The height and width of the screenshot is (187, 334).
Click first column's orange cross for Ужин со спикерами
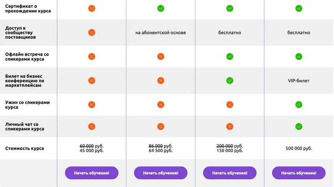click(x=91, y=105)
